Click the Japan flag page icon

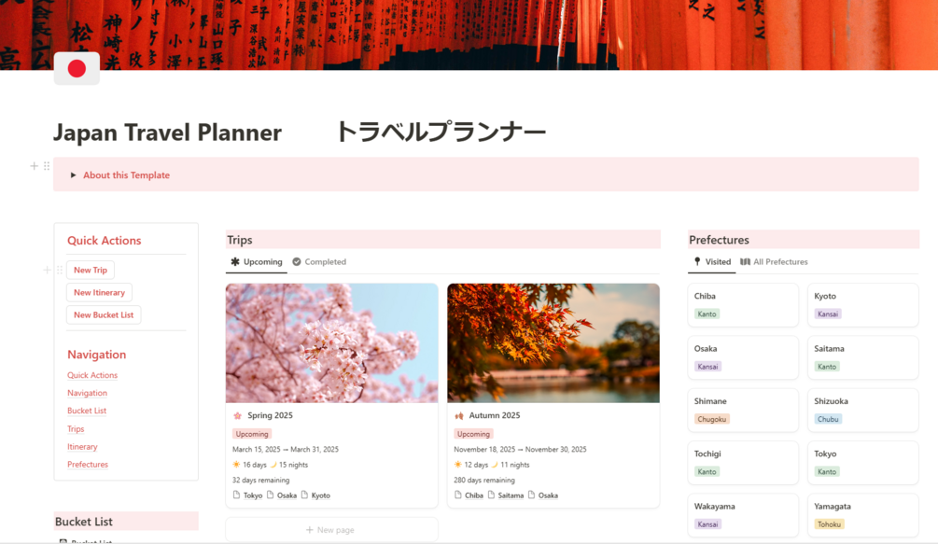pos(77,68)
